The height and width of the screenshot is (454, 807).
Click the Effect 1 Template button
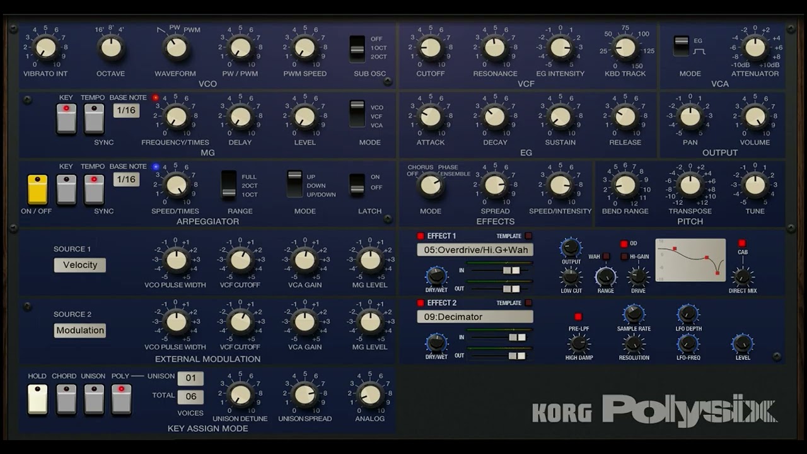coord(529,236)
